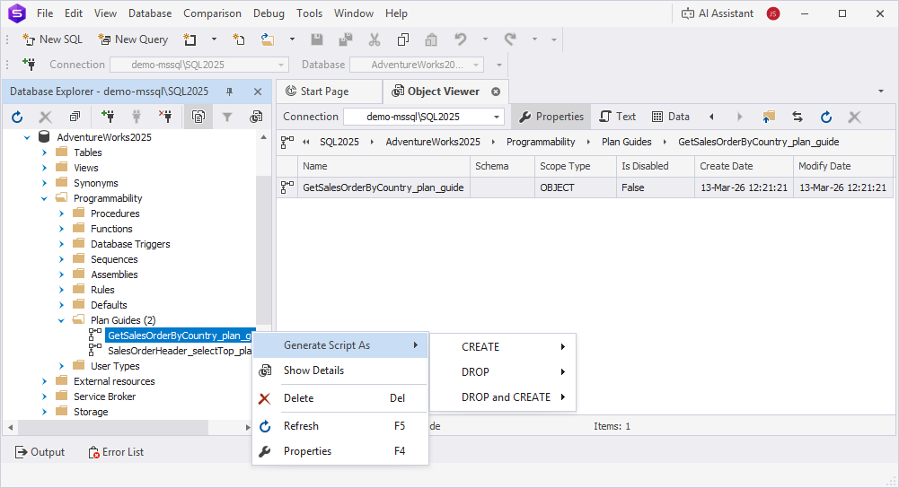Click the Paste icon in main toolbar
The height and width of the screenshot is (488, 899).
pyautogui.click(x=431, y=39)
